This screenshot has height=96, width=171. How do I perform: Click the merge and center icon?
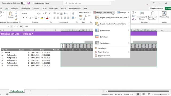[x=73, y=18]
